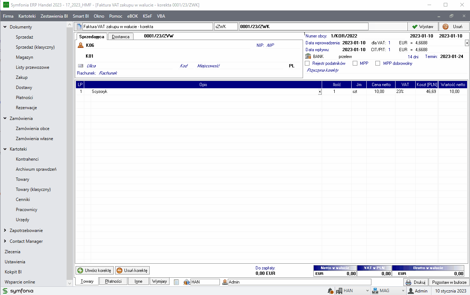The image size is (470, 295).
Task: Click the Drukuj button
Action: click(x=416, y=282)
